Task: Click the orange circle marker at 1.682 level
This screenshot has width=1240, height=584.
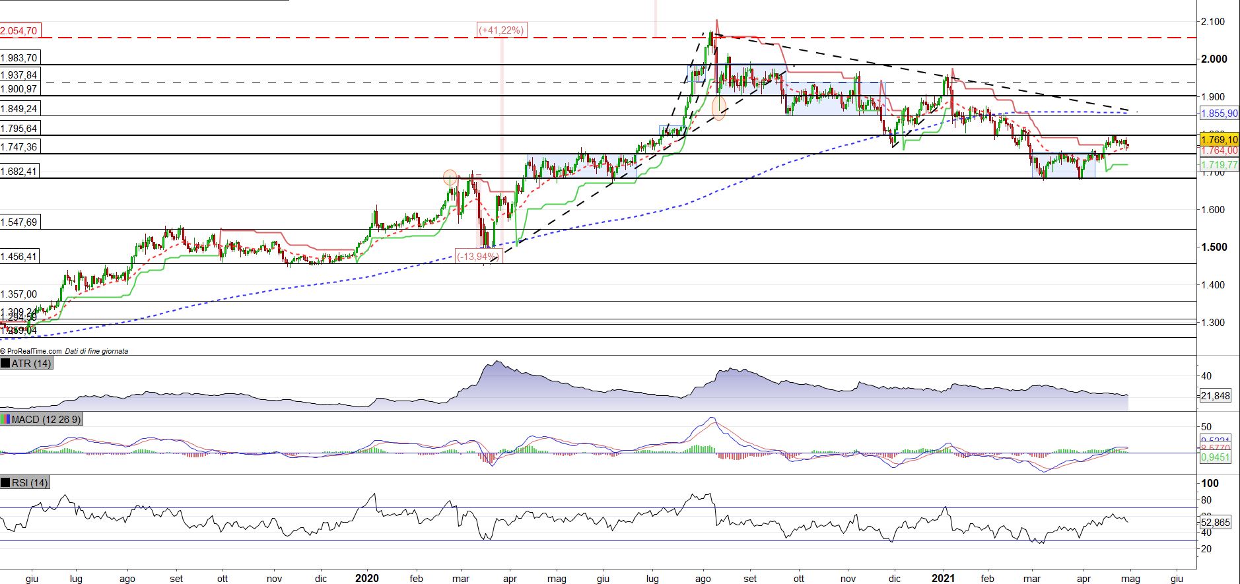Action: coord(450,178)
